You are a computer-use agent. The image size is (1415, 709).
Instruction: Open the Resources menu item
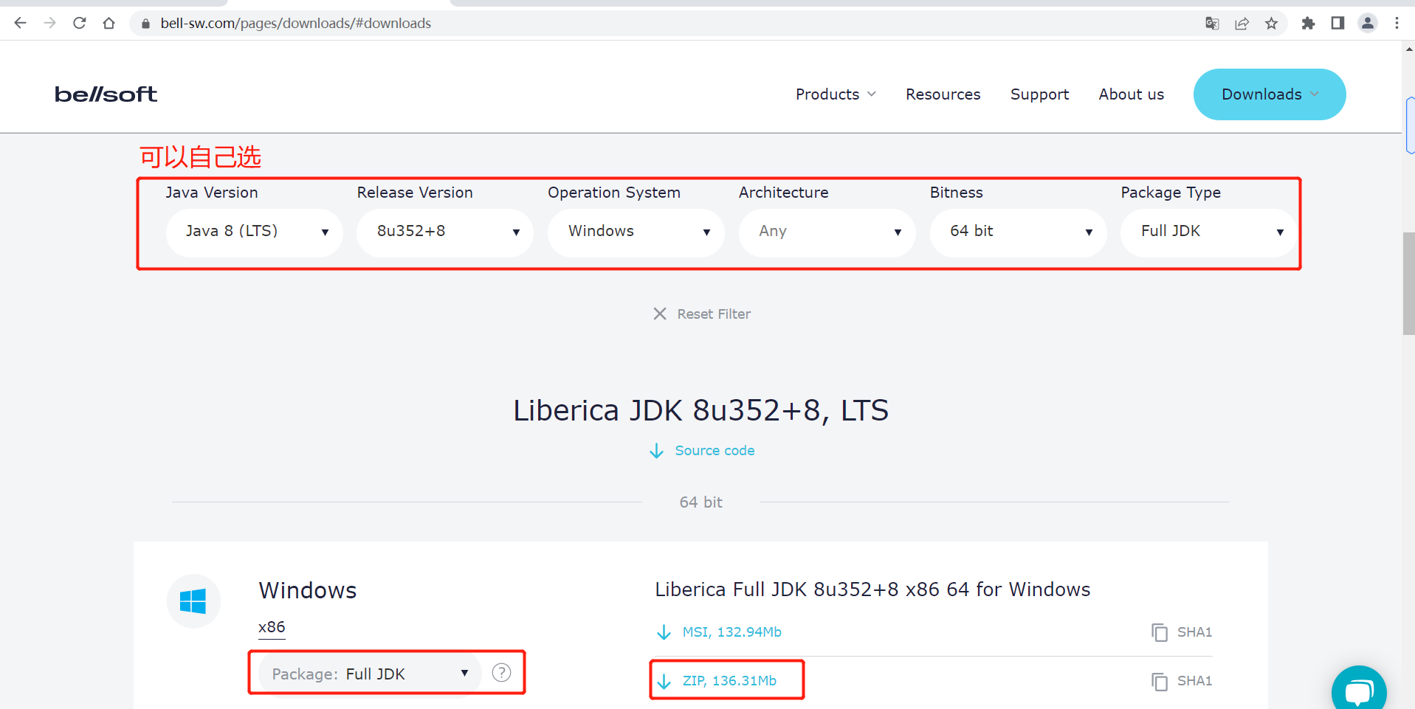pyautogui.click(x=943, y=94)
